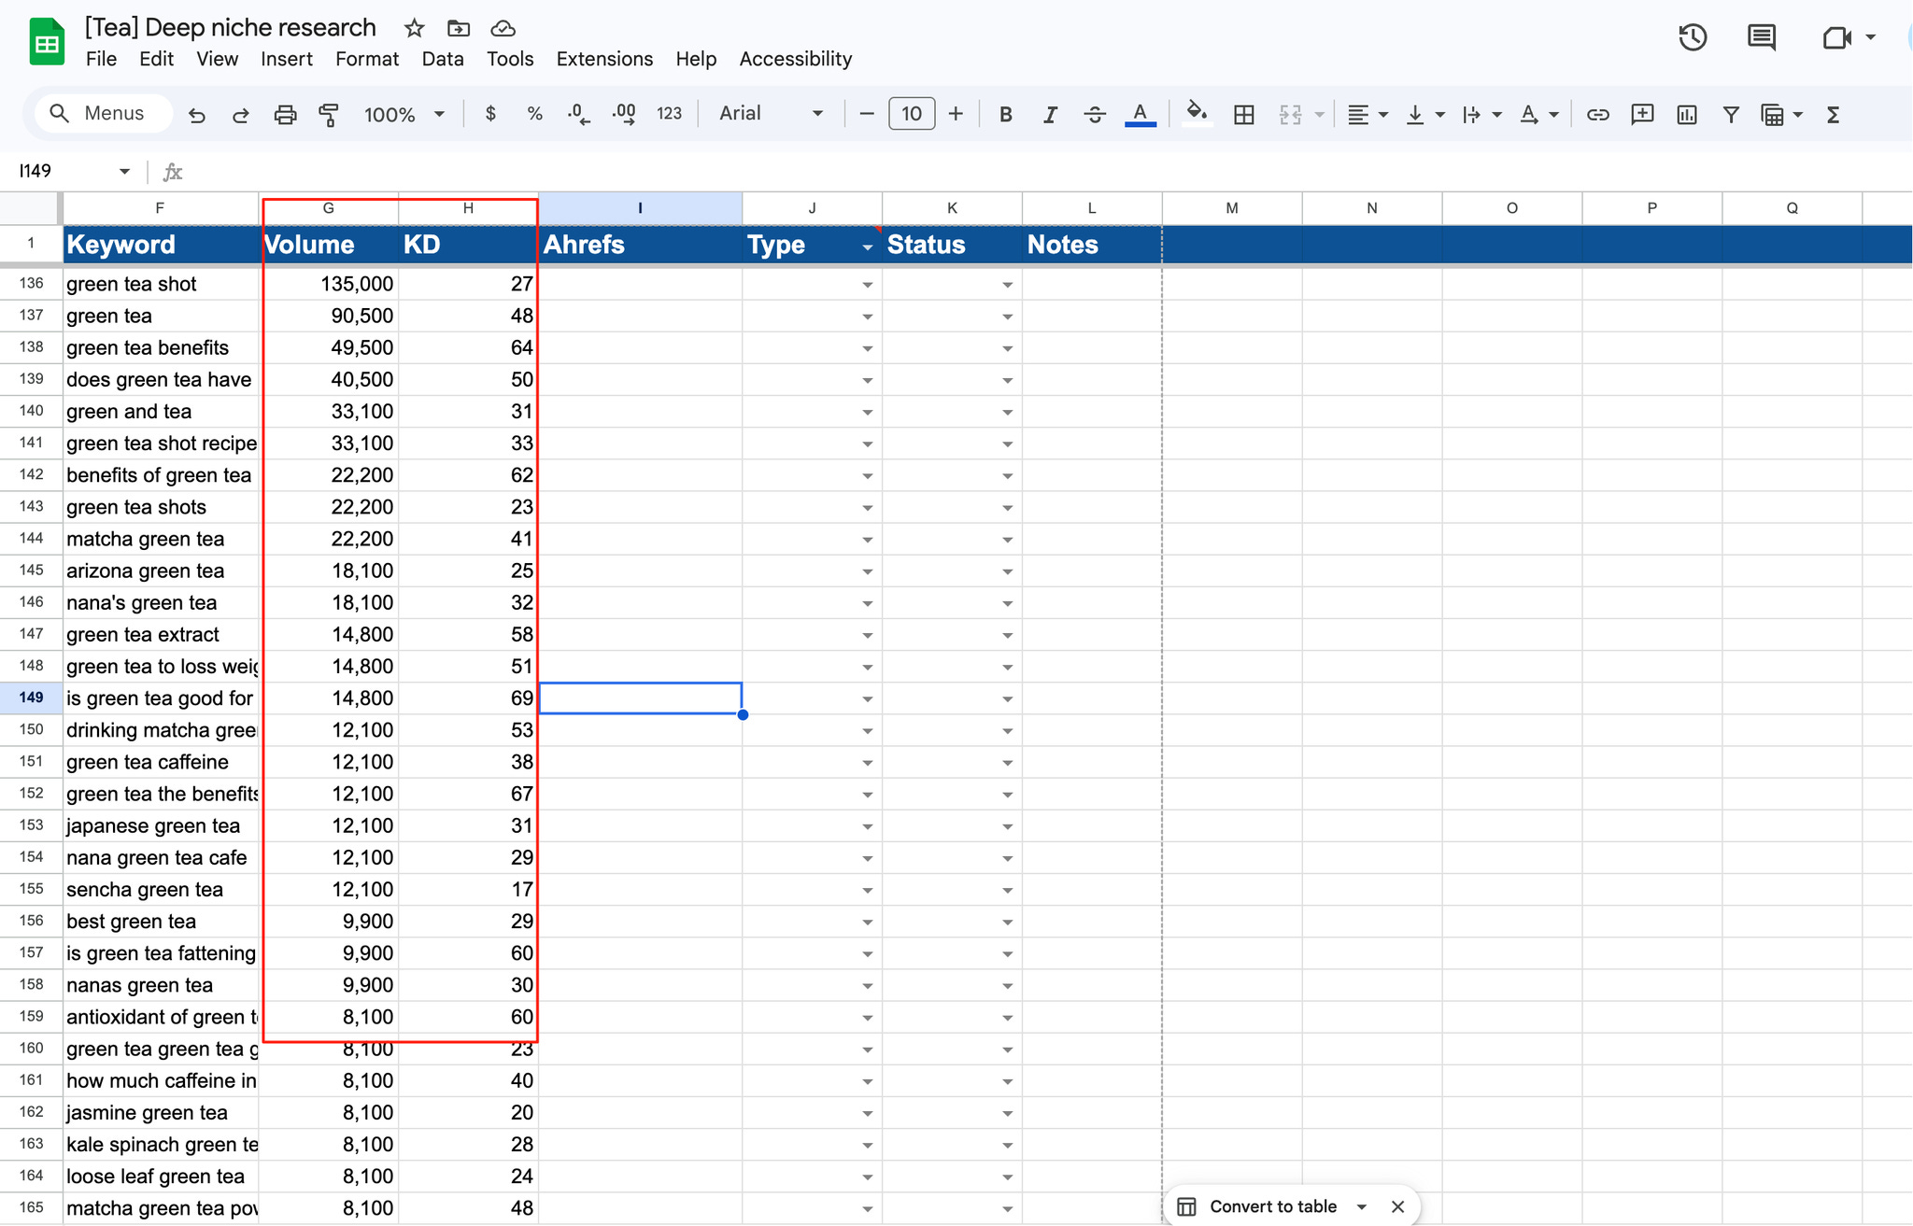Open the fill color paint bucket
The height and width of the screenshot is (1226, 1913).
click(x=1196, y=114)
